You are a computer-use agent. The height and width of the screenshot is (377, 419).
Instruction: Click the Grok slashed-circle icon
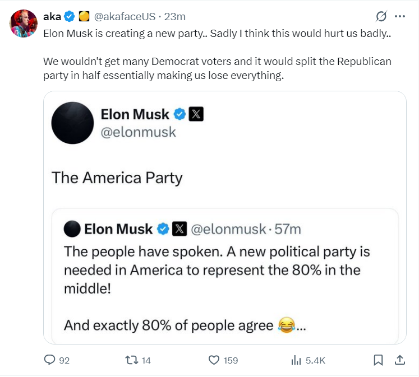click(381, 17)
